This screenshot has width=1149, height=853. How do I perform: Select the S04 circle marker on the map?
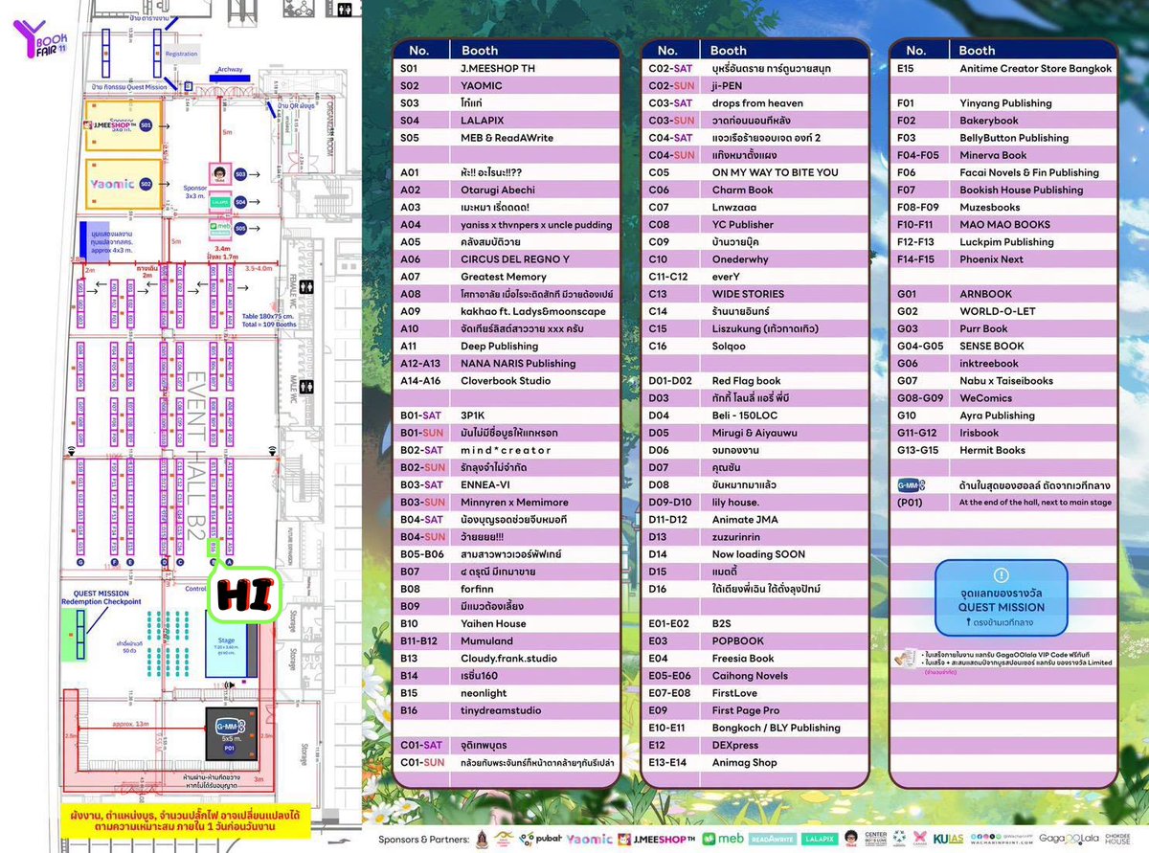241,202
